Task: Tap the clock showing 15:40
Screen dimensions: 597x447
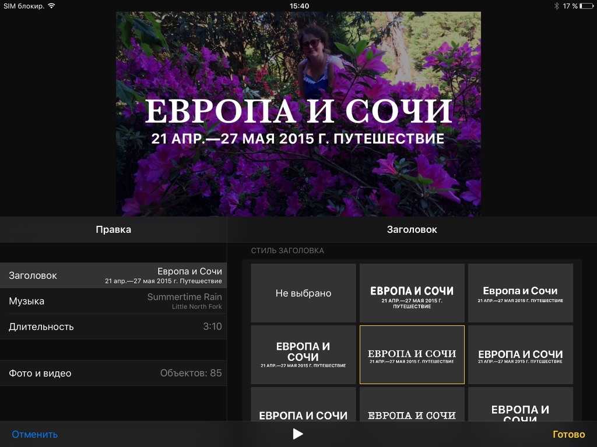Action: pos(298,6)
